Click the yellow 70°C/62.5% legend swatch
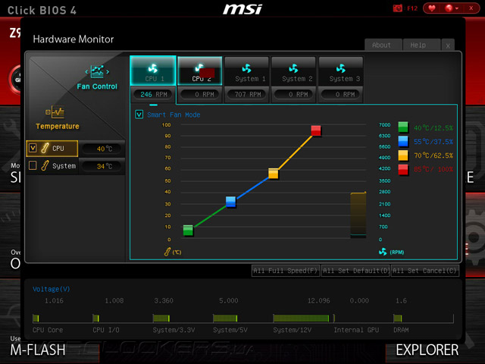This screenshot has width=485, height=364. (x=403, y=155)
